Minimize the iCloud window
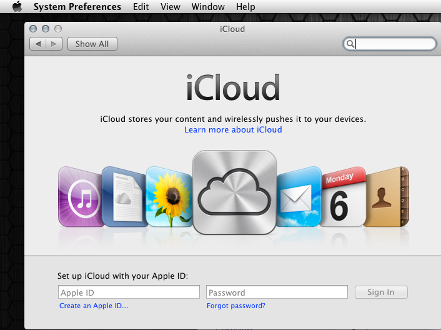Viewport: 441px width, 330px height. pyautogui.click(x=46, y=29)
